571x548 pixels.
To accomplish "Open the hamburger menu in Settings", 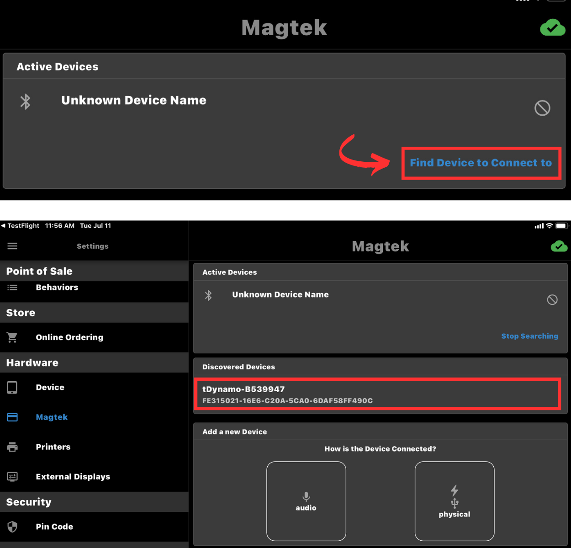I will tap(12, 246).
